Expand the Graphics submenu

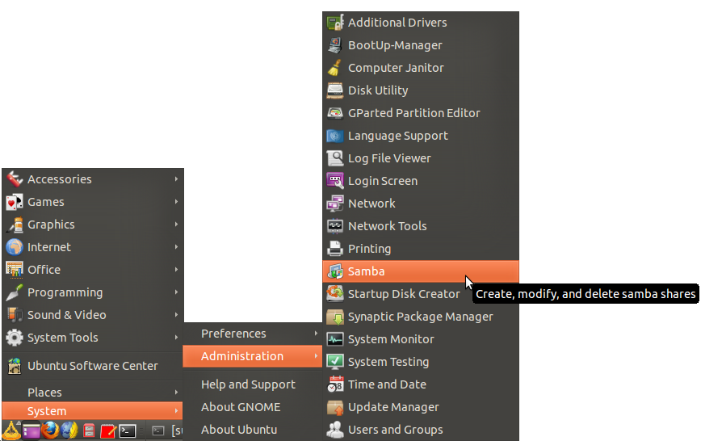pos(93,225)
